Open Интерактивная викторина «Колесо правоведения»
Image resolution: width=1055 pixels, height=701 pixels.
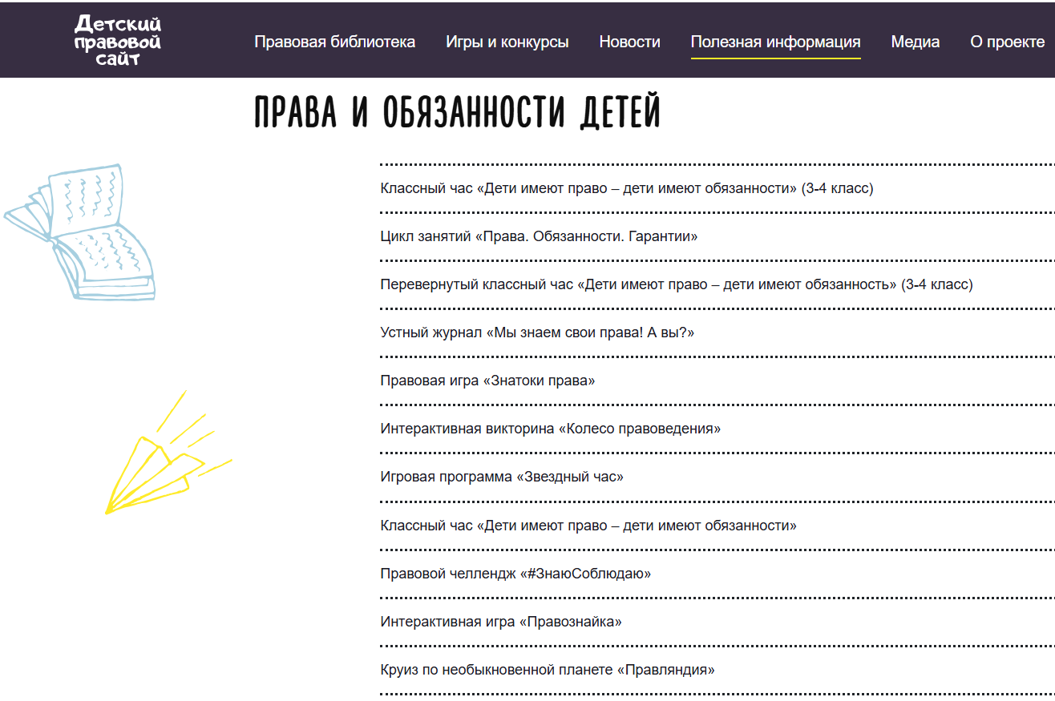pyautogui.click(x=550, y=429)
